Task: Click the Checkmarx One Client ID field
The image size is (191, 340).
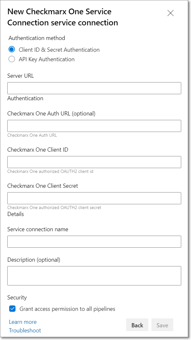Action: coord(94,162)
